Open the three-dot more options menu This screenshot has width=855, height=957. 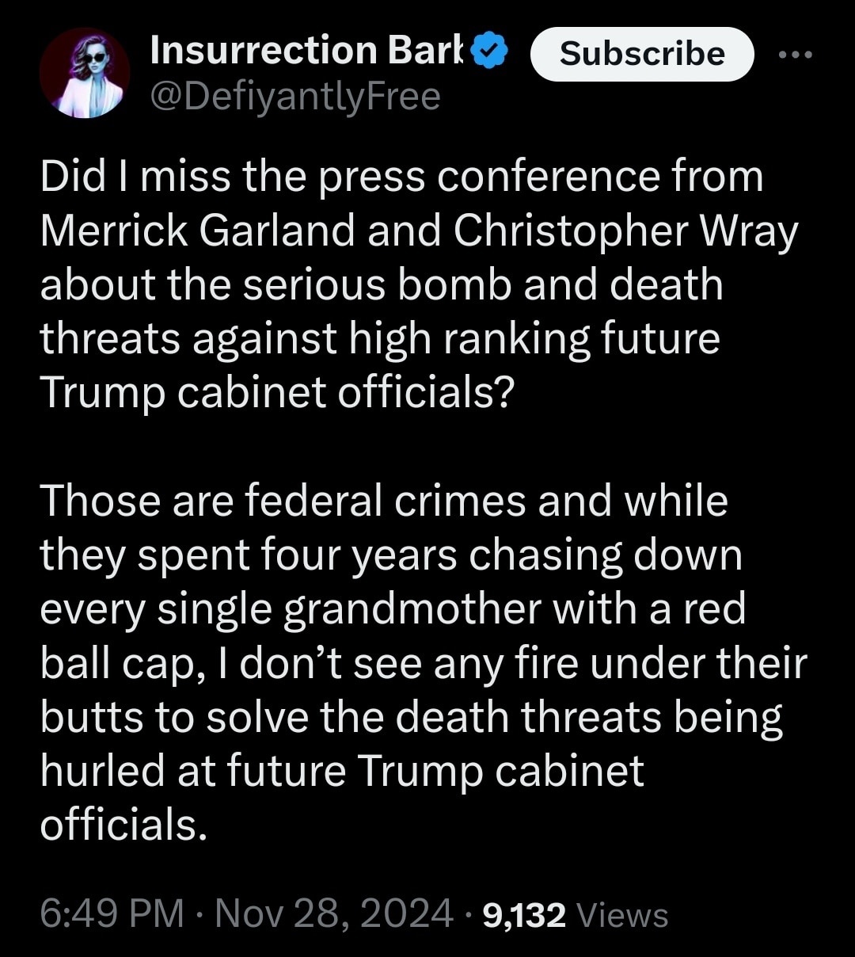tap(795, 54)
